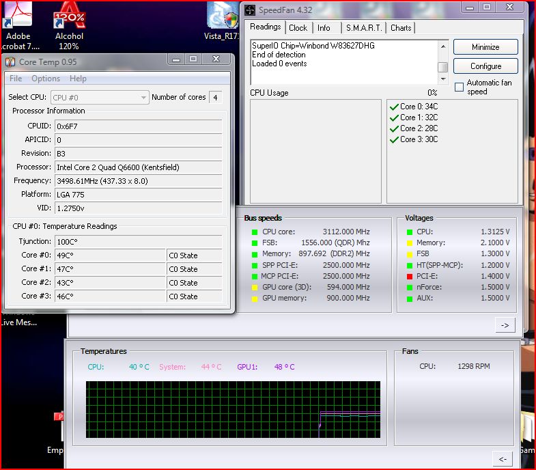The height and width of the screenshot is (470, 536).
Task: Click the green MCP PCI-E indicator
Action: [254, 277]
